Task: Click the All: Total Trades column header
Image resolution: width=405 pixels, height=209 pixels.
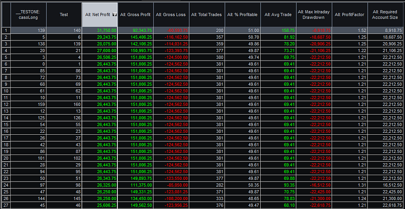Action: 207,15
